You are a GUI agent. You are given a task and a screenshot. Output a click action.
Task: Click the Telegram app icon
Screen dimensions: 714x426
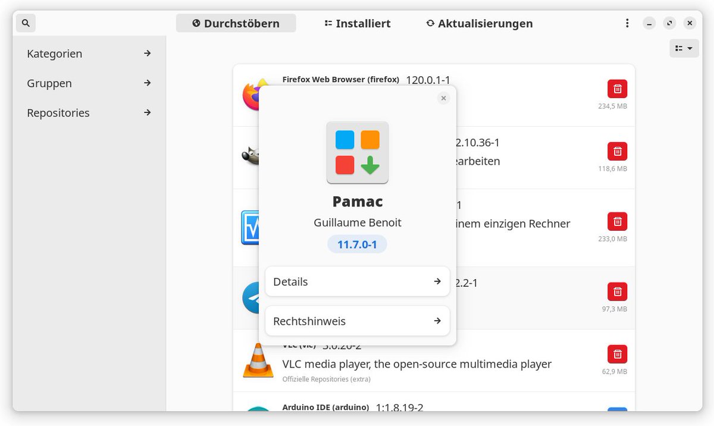(252, 297)
